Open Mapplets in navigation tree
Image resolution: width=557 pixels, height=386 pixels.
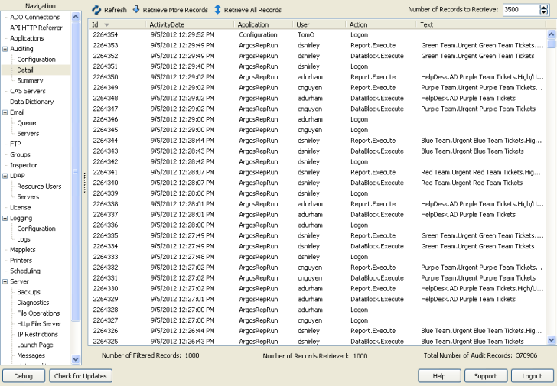pos(23,250)
